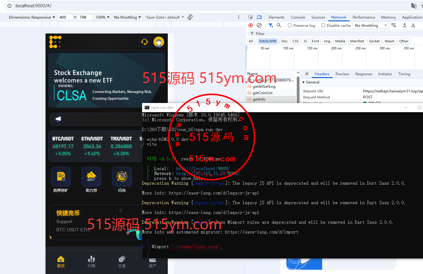423x274 pixels.
Task: Click the rotate device icon
Action: (x=190, y=17)
